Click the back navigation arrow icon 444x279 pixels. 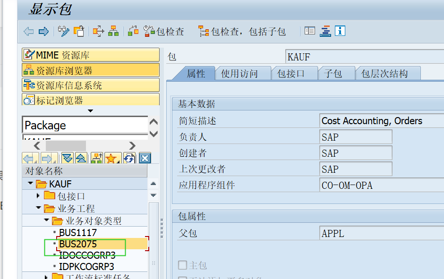pos(28,31)
